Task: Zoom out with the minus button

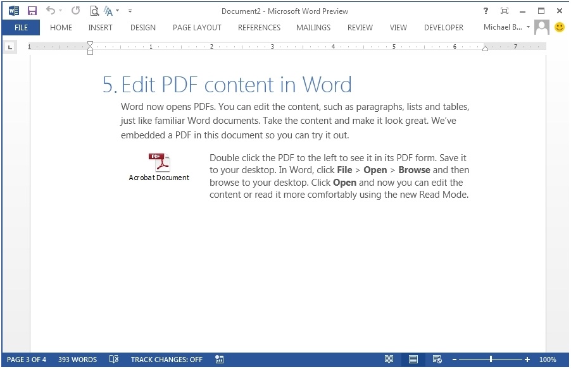Action: [x=455, y=360]
